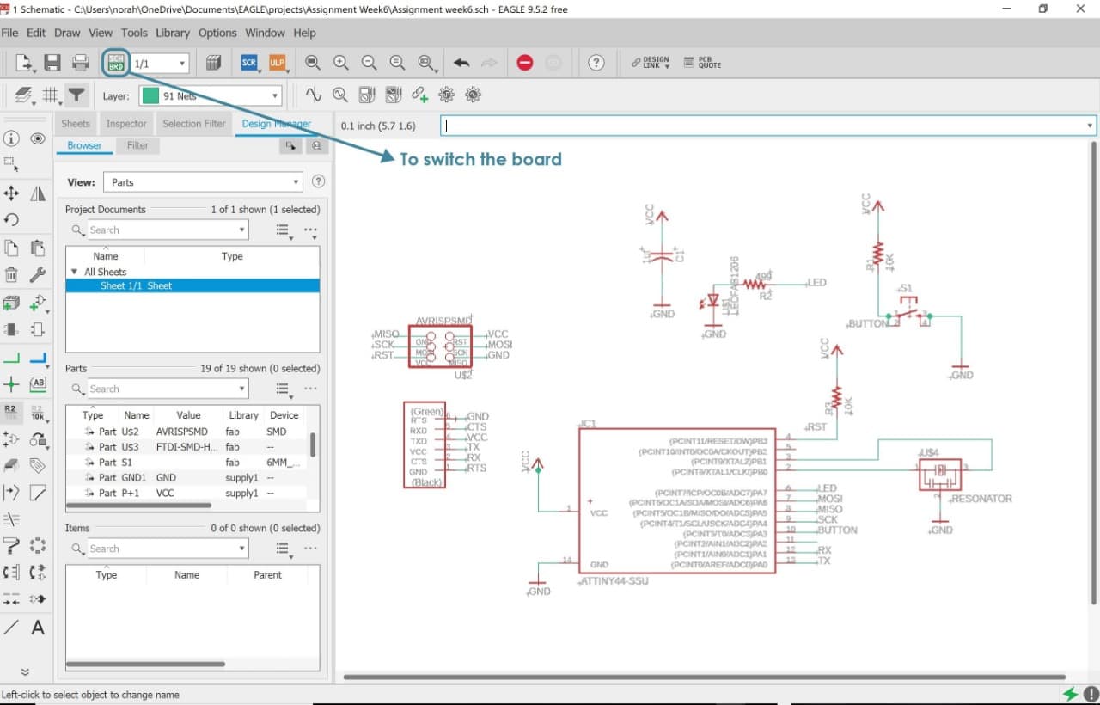Select the Rotate tool icon
Screen dimensions: 1100x705
coord(11,220)
